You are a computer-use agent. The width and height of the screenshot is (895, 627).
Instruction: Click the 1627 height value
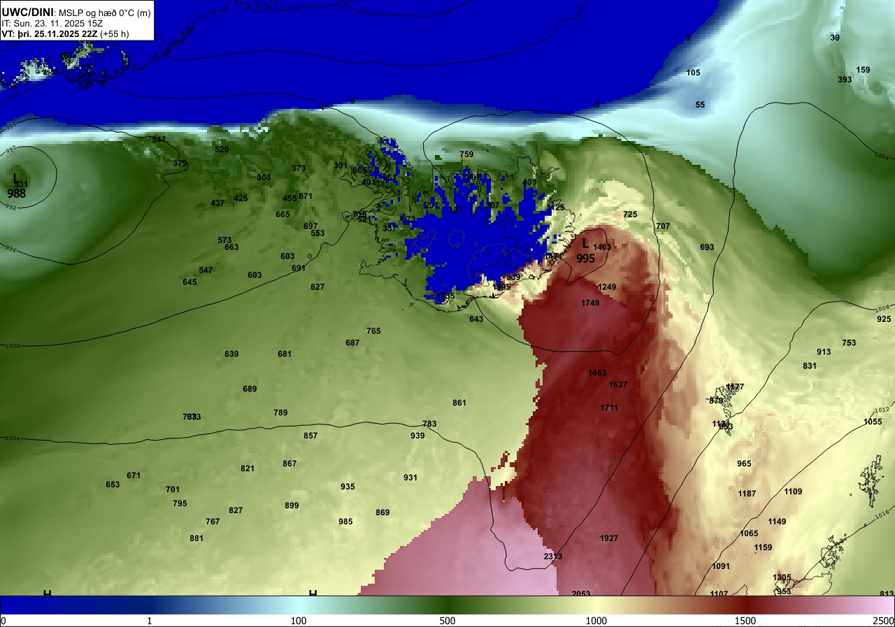(x=618, y=385)
